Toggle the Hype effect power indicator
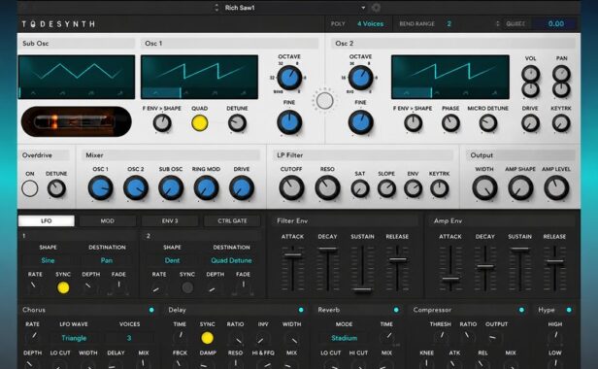 pyautogui.click(x=569, y=310)
